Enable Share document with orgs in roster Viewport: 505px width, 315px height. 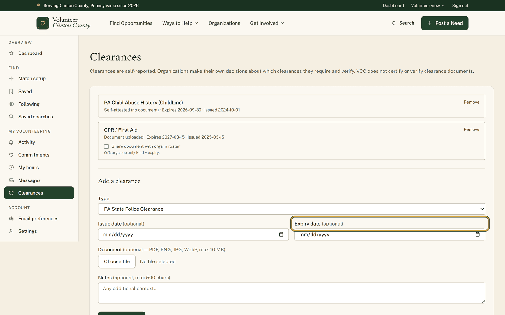tap(106, 146)
